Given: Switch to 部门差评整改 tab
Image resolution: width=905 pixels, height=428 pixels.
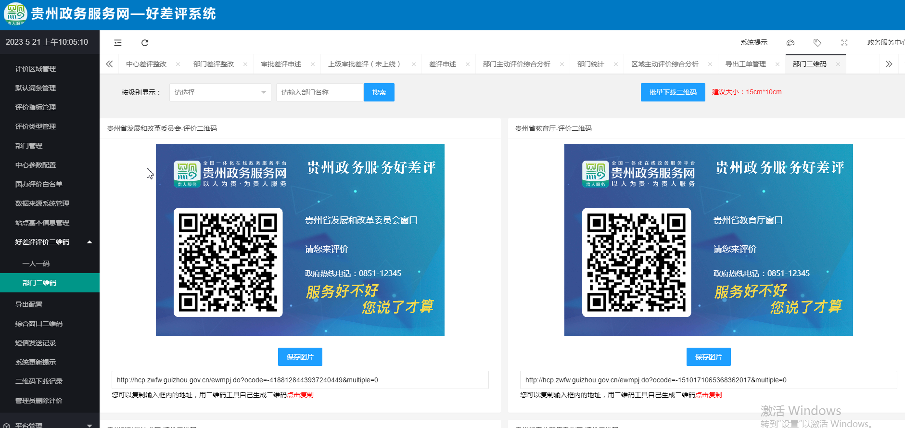Looking at the screenshot, I should 214,64.
